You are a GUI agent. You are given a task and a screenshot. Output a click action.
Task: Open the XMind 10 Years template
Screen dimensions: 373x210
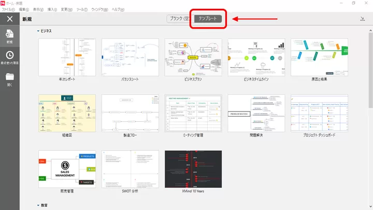click(x=193, y=169)
